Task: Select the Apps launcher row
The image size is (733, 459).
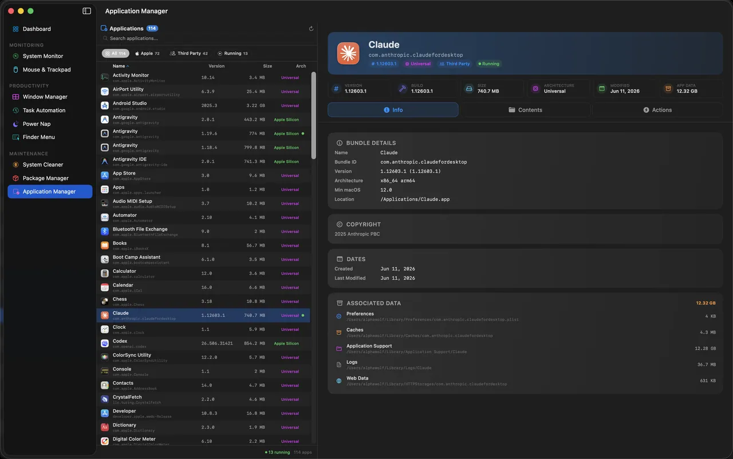Action: click(x=203, y=189)
